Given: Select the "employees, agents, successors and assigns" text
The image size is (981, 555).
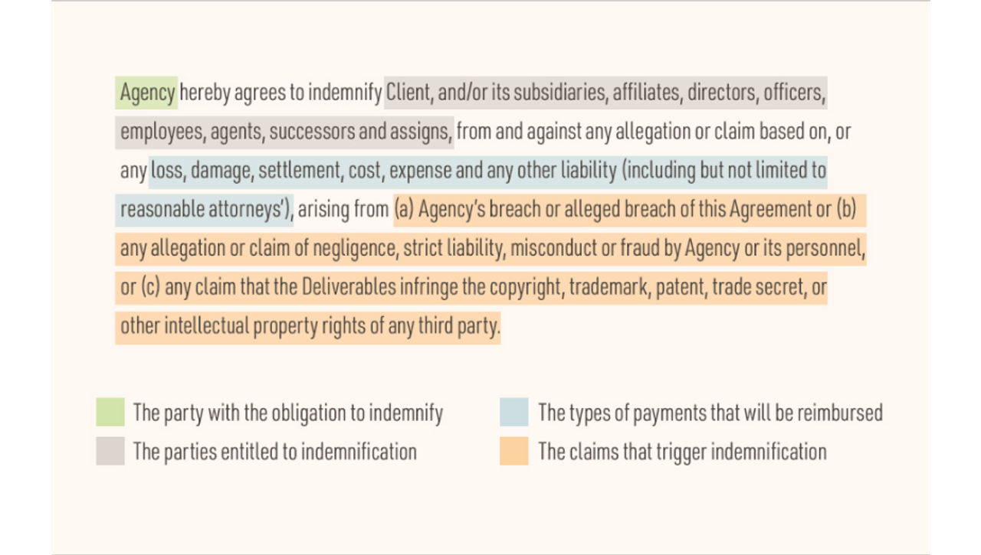Looking at the screenshot, I should [285, 132].
